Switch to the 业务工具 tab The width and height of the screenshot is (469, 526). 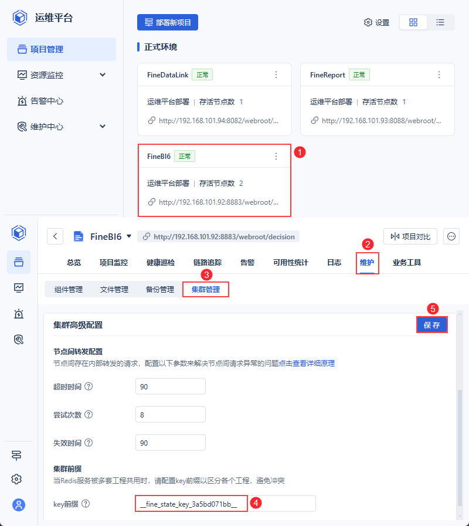[x=407, y=263]
